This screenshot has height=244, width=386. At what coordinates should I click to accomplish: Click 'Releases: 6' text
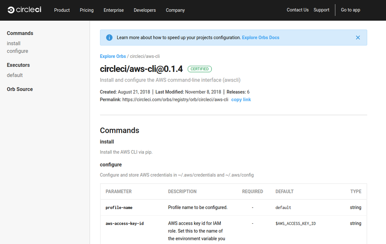(x=238, y=92)
